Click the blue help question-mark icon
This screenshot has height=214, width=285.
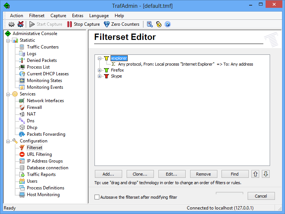tap(168, 24)
